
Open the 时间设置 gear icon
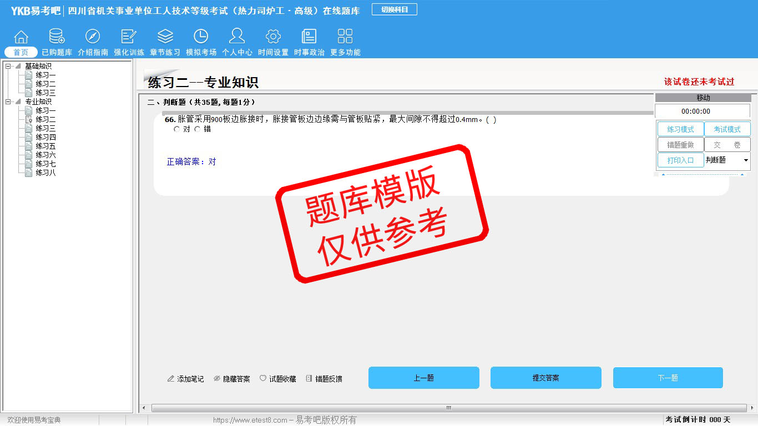tap(273, 37)
